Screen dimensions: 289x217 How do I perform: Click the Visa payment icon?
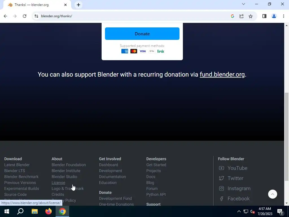click(x=143, y=51)
